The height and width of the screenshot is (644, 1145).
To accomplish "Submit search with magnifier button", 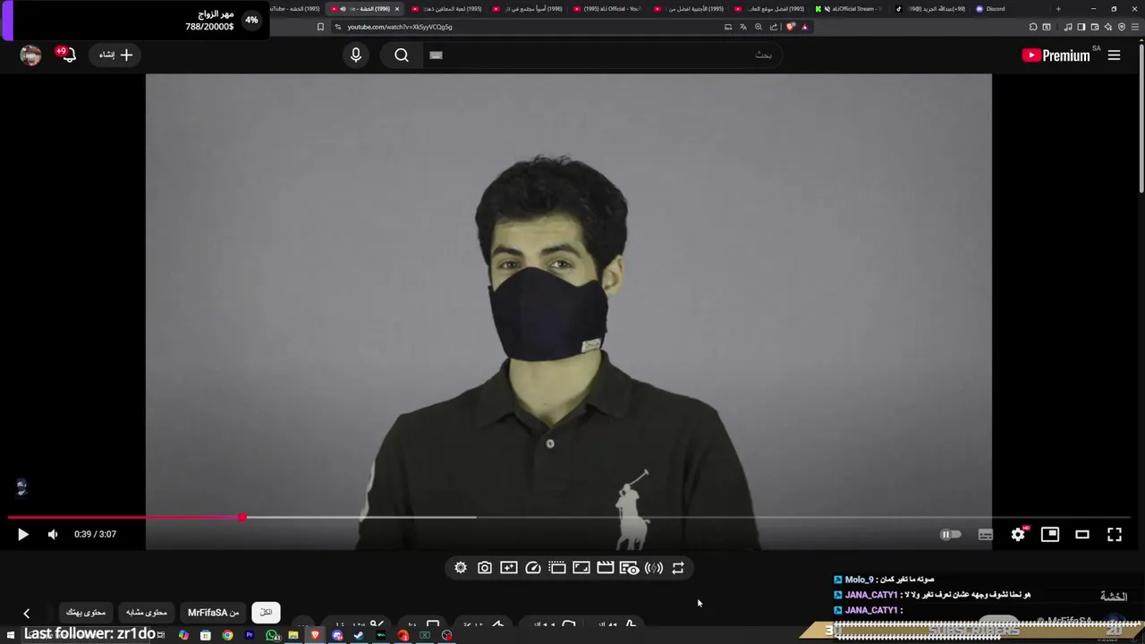I will [x=402, y=55].
